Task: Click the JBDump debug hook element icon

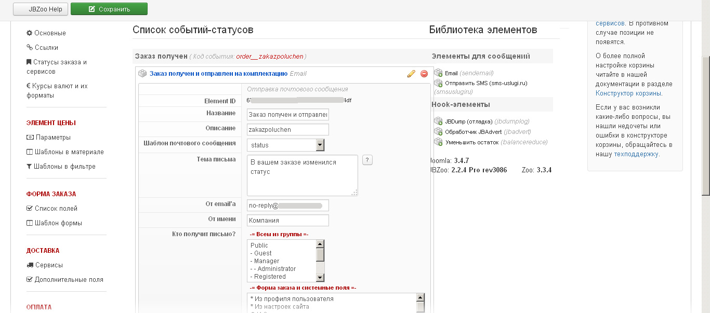Action: [x=438, y=121]
